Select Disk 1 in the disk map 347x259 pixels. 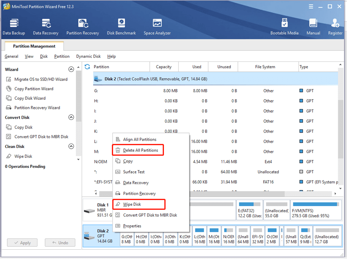click(x=98, y=210)
